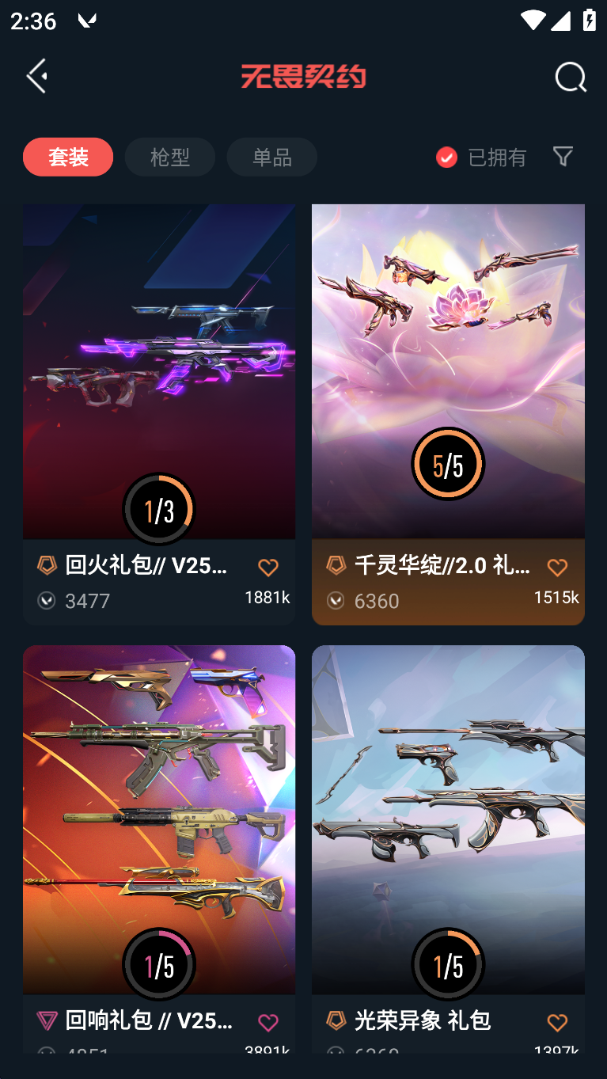Click the 1/5 ring on 回响礼包

coord(159,964)
